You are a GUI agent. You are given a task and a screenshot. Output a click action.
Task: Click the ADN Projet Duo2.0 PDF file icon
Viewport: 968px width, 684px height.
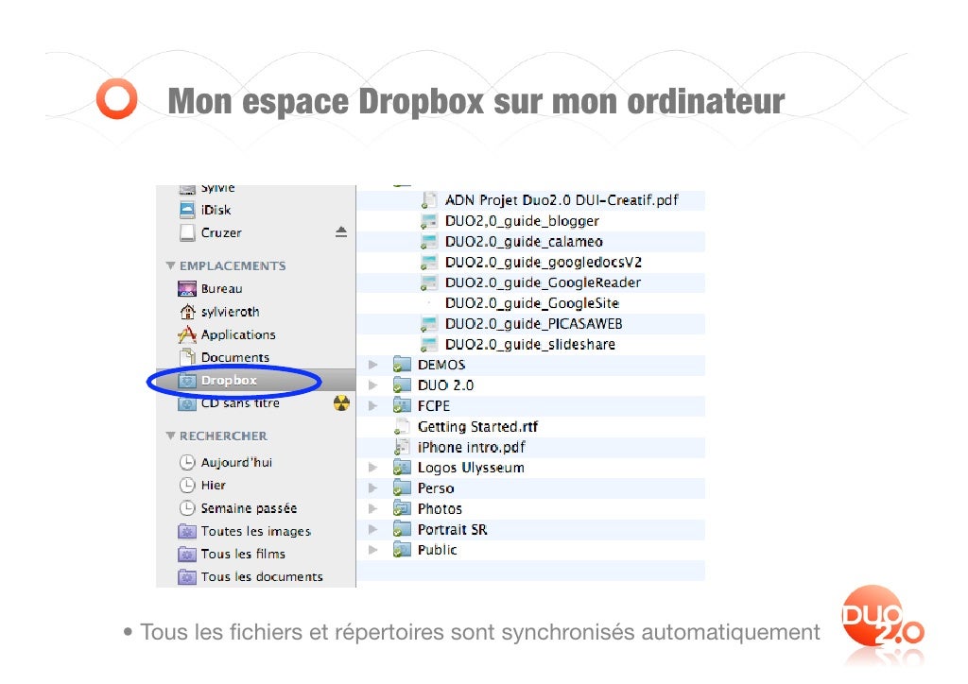click(429, 200)
